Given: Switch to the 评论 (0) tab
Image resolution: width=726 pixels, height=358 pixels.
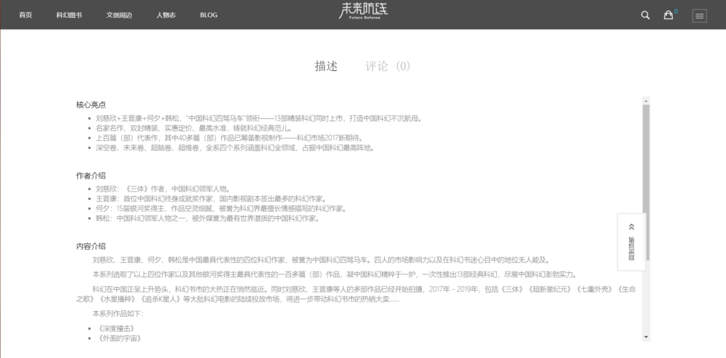Looking at the screenshot, I should 388,66.
